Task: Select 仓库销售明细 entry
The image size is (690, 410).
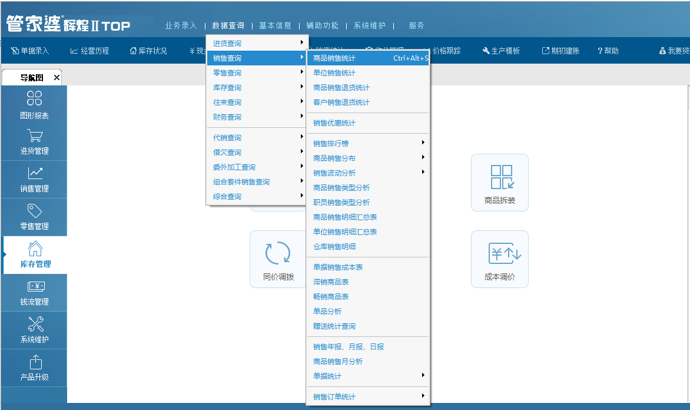Action: coord(368,247)
